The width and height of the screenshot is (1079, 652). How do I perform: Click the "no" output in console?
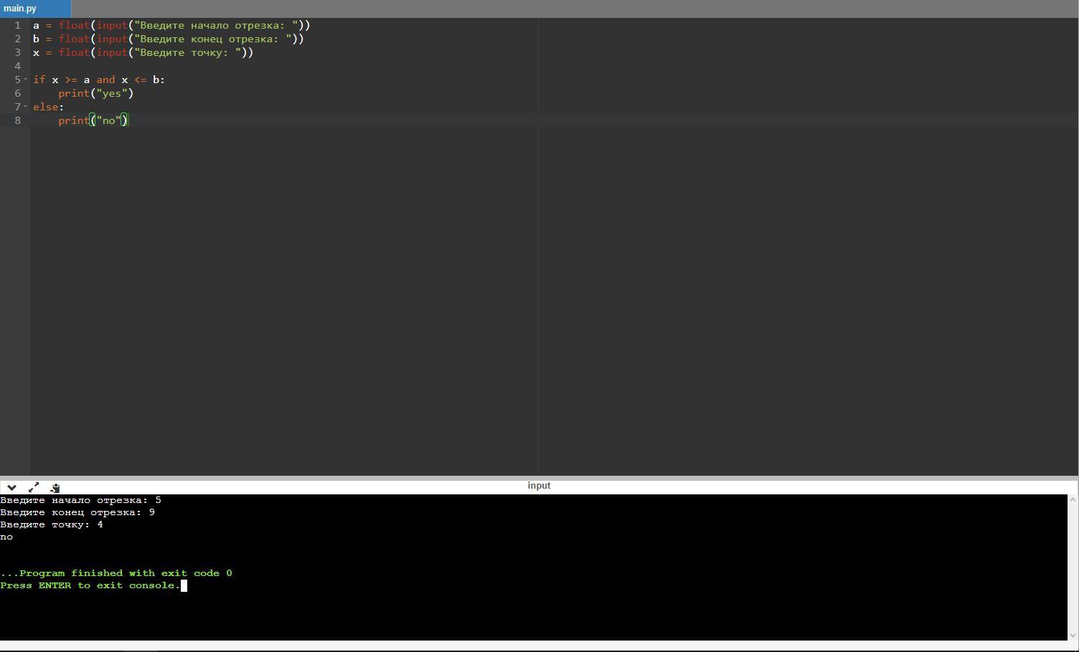pyautogui.click(x=6, y=537)
